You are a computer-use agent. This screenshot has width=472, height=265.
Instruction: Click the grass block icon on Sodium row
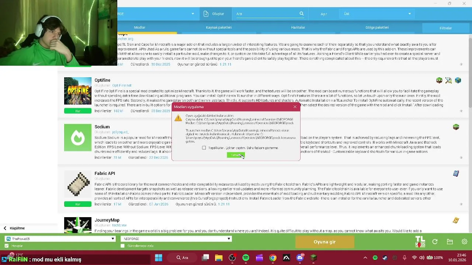pyautogui.click(x=456, y=127)
